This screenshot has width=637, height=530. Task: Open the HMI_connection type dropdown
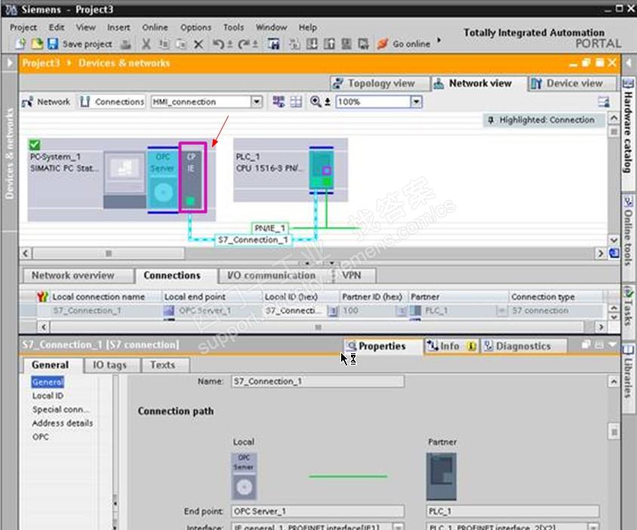pos(257,102)
